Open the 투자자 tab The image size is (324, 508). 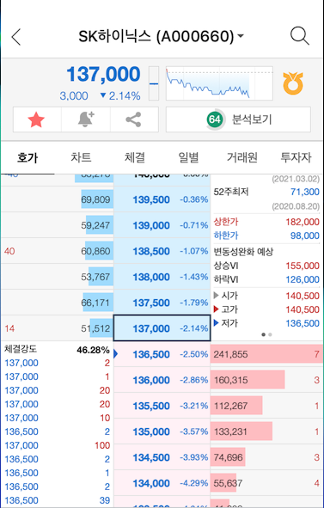click(296, 158)
